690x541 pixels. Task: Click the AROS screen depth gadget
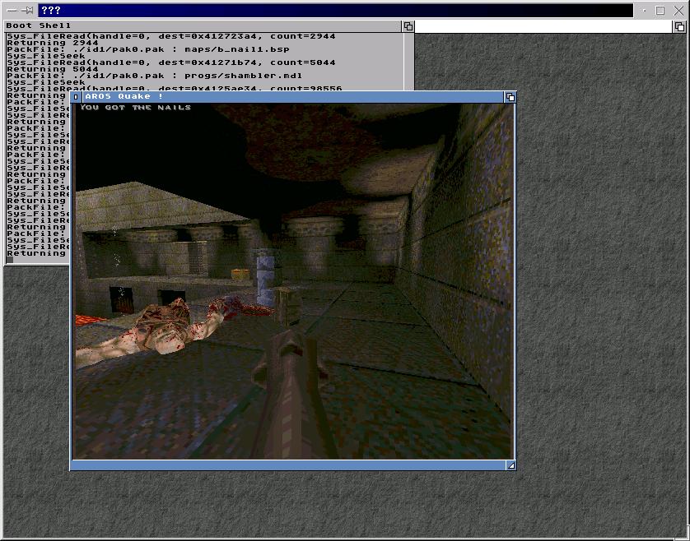pyautogui.click(x=682, y=26)
